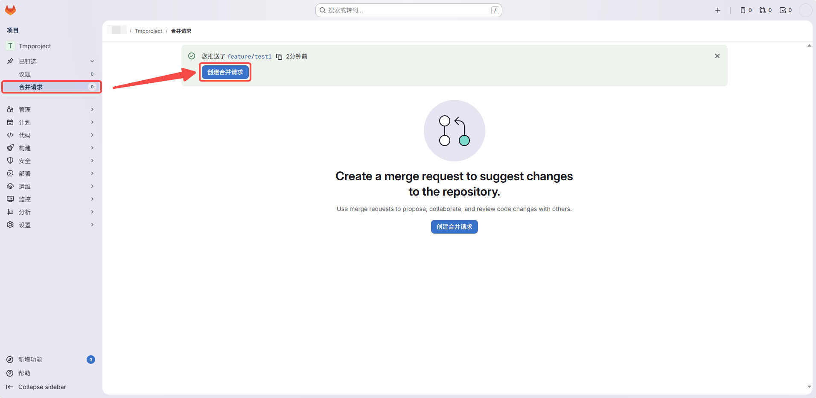Click 创建合并请求 button in green alert

pos(225,72)
